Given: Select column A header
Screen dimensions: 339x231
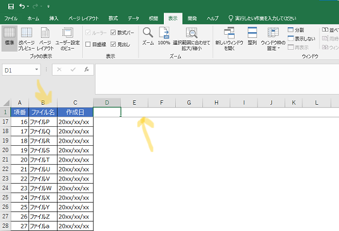Looking at the screenshot, I should click(x=20, y=103).
